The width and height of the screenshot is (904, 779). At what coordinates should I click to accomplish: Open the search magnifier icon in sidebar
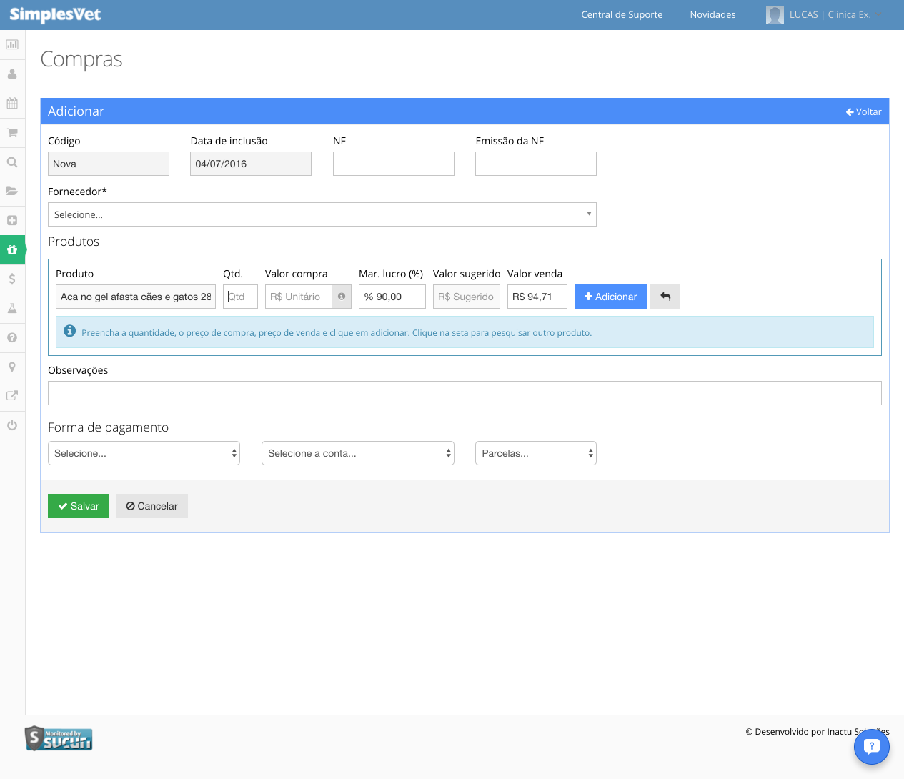click(12, 162)
